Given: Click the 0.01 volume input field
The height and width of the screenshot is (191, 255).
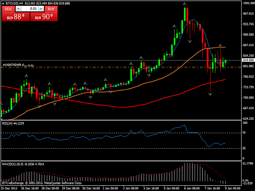Looking at the screenshot, I should pyautogui.click(x=30, y=9).
